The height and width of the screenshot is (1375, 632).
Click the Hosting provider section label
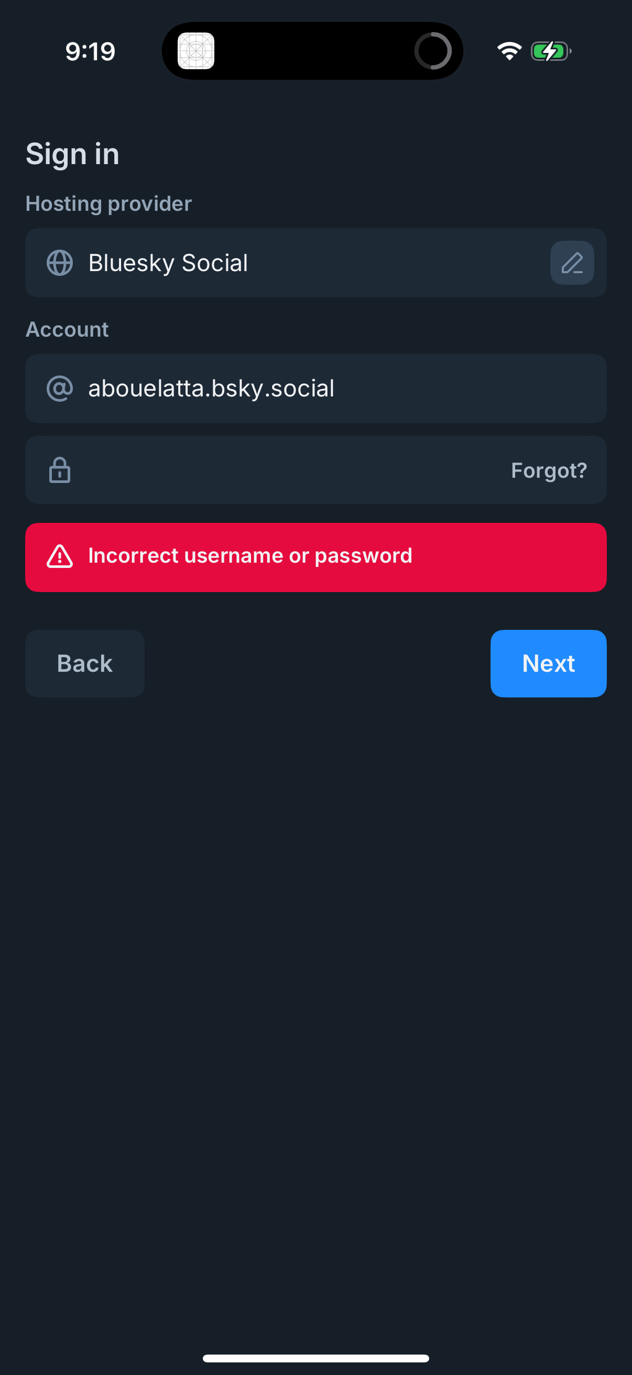coord(108,203)
